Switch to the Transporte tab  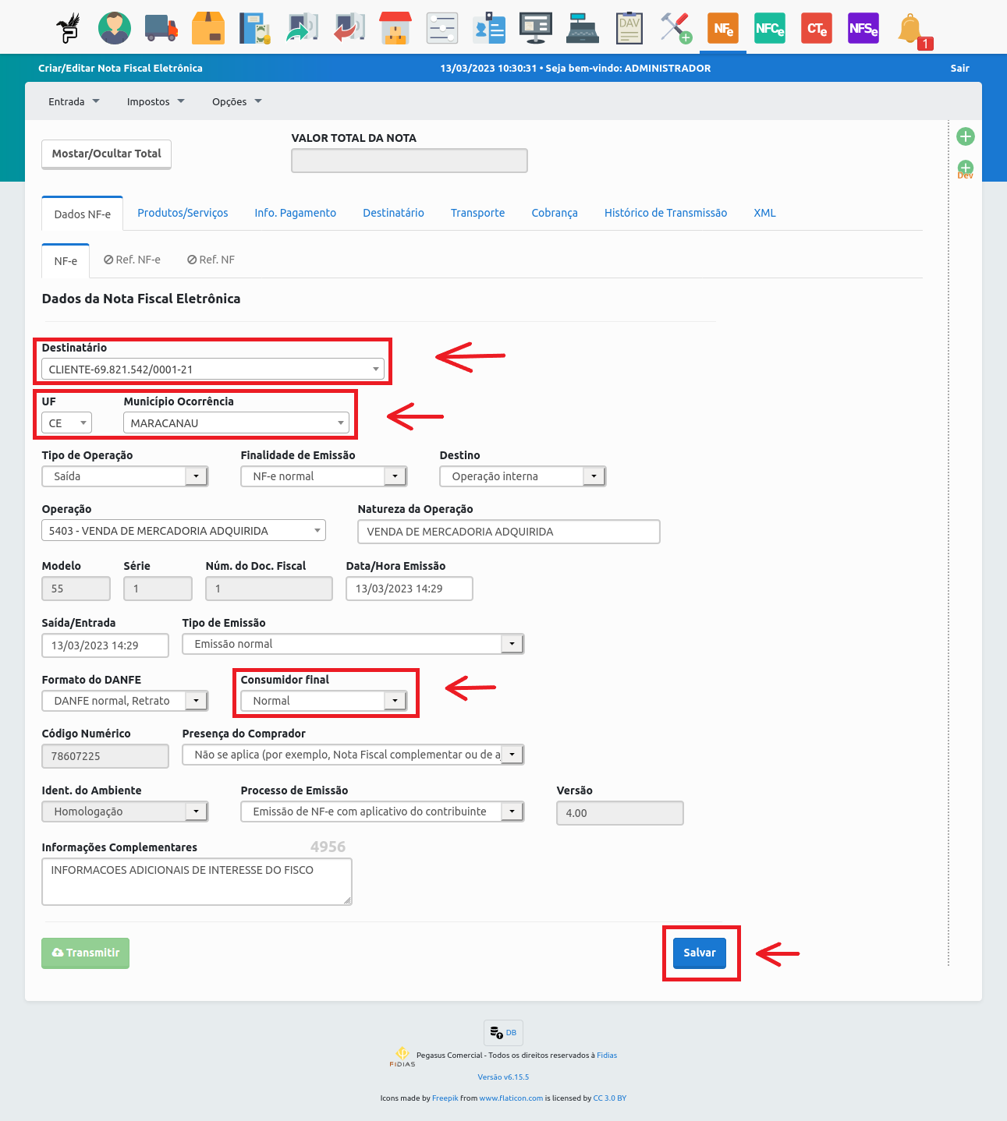click(x=477, y=213)
